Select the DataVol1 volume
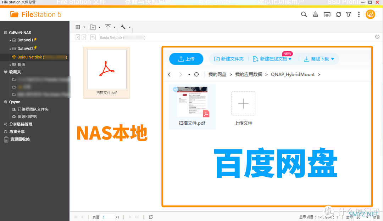Screen dimensions: 383x221 (x=25, y=40)
